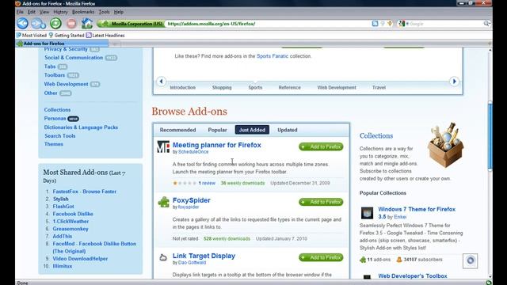This screenshot has width=507, height=285.
Task: Open the Personas link
Action: coord(55,119)
